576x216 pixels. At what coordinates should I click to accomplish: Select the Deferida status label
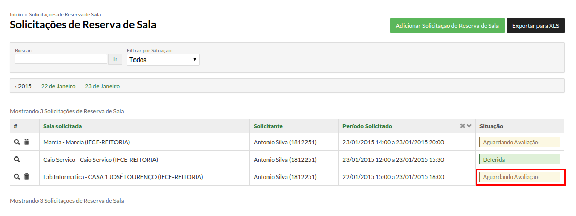520,160
